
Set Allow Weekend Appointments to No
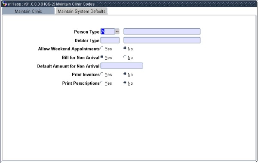point(125,48)
